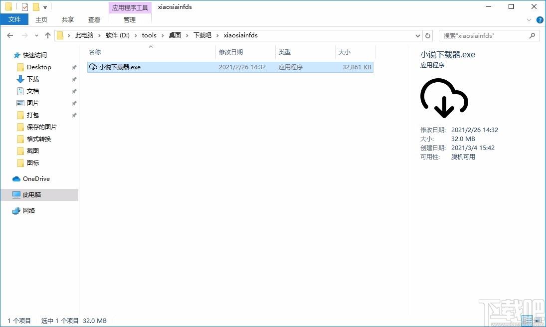The width and height of the screenshot is (546, 327).
Task: Open the Desktop folder in quick access
Action: (39, 67)
